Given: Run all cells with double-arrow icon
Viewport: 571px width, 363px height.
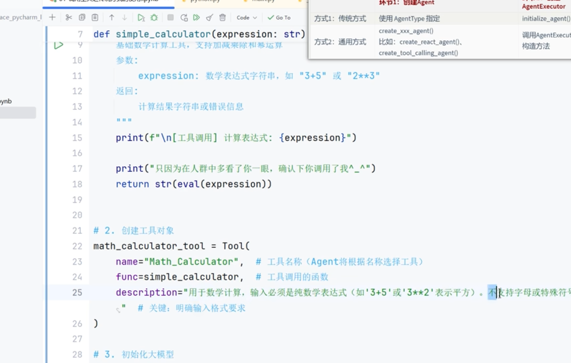Looking at the screenshot, I should (197, 17).
